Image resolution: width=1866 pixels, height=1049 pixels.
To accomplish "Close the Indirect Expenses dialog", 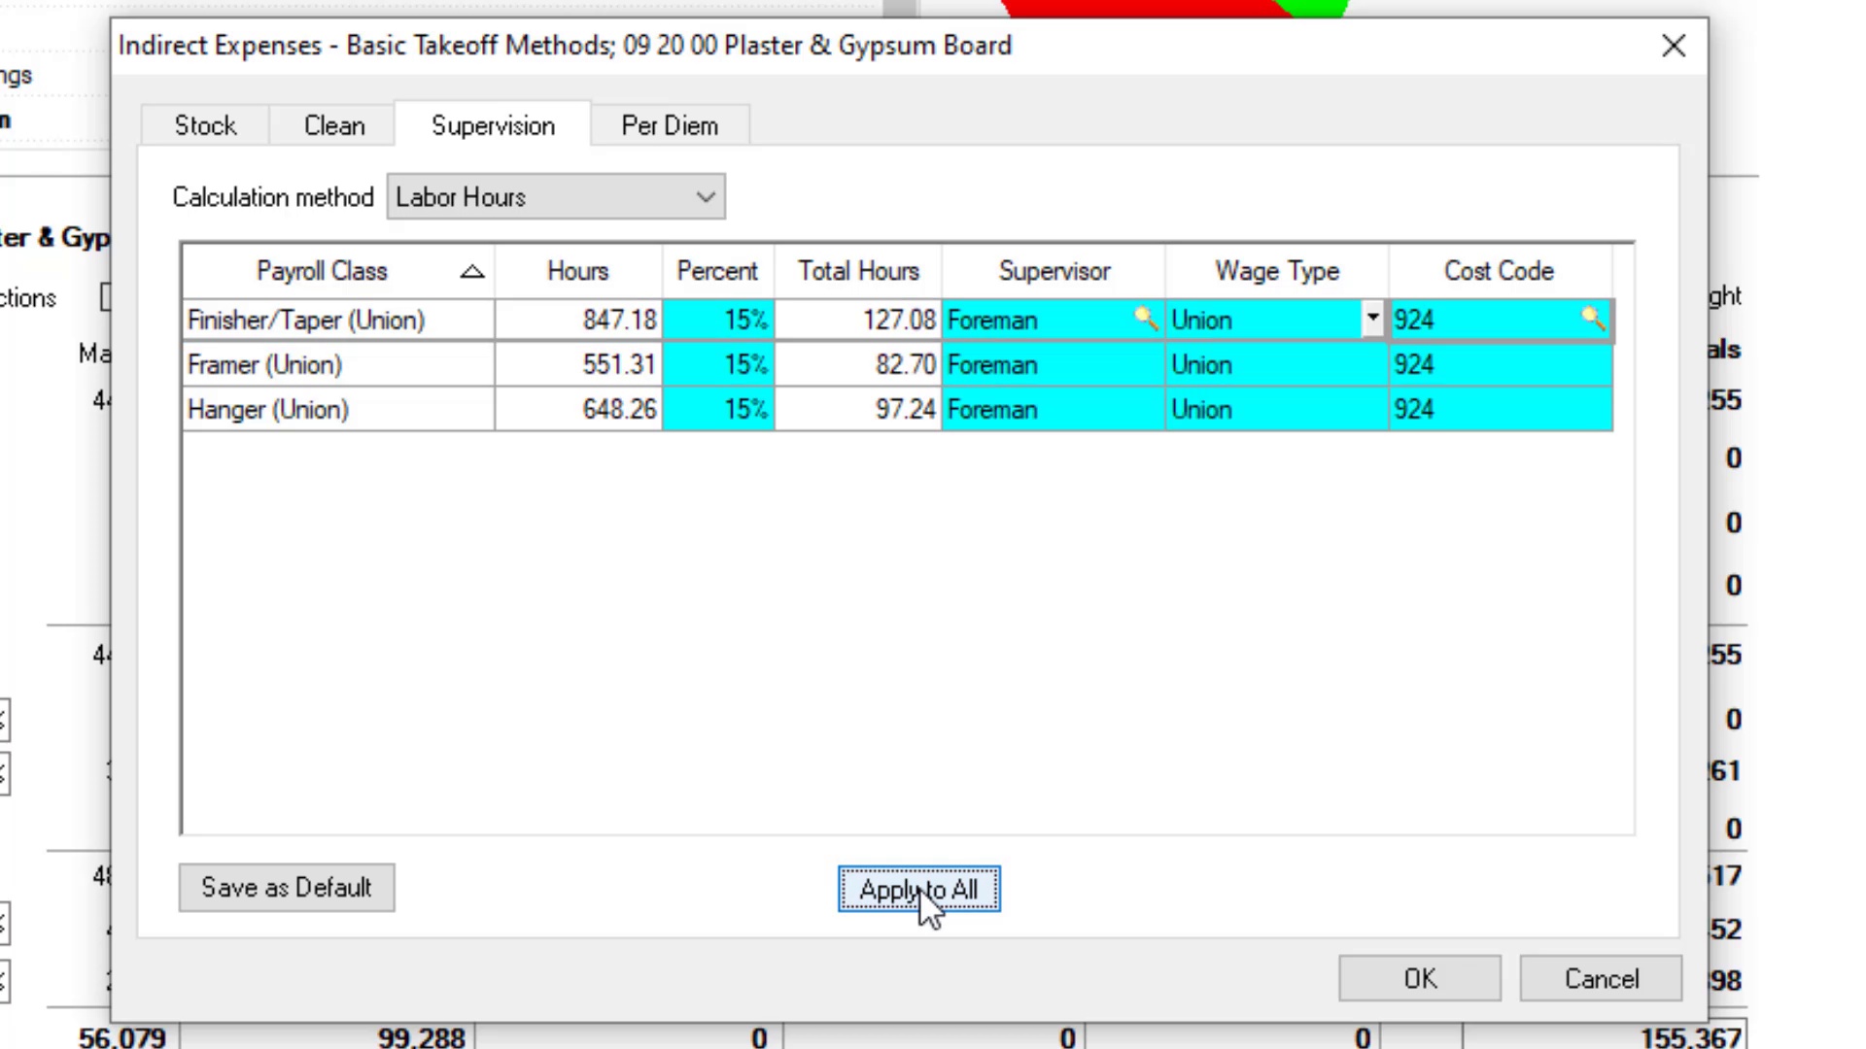I will pyautogui.click(x=1673, y=46).
